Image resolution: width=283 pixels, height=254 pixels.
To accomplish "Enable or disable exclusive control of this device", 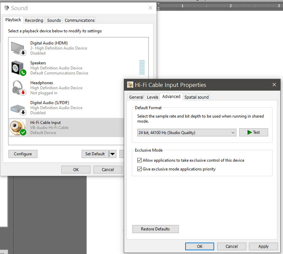I will (139, 160).
